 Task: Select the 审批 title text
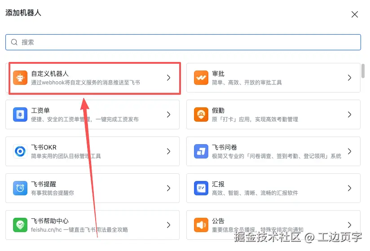pyautogui.click(x=218, y=74)
